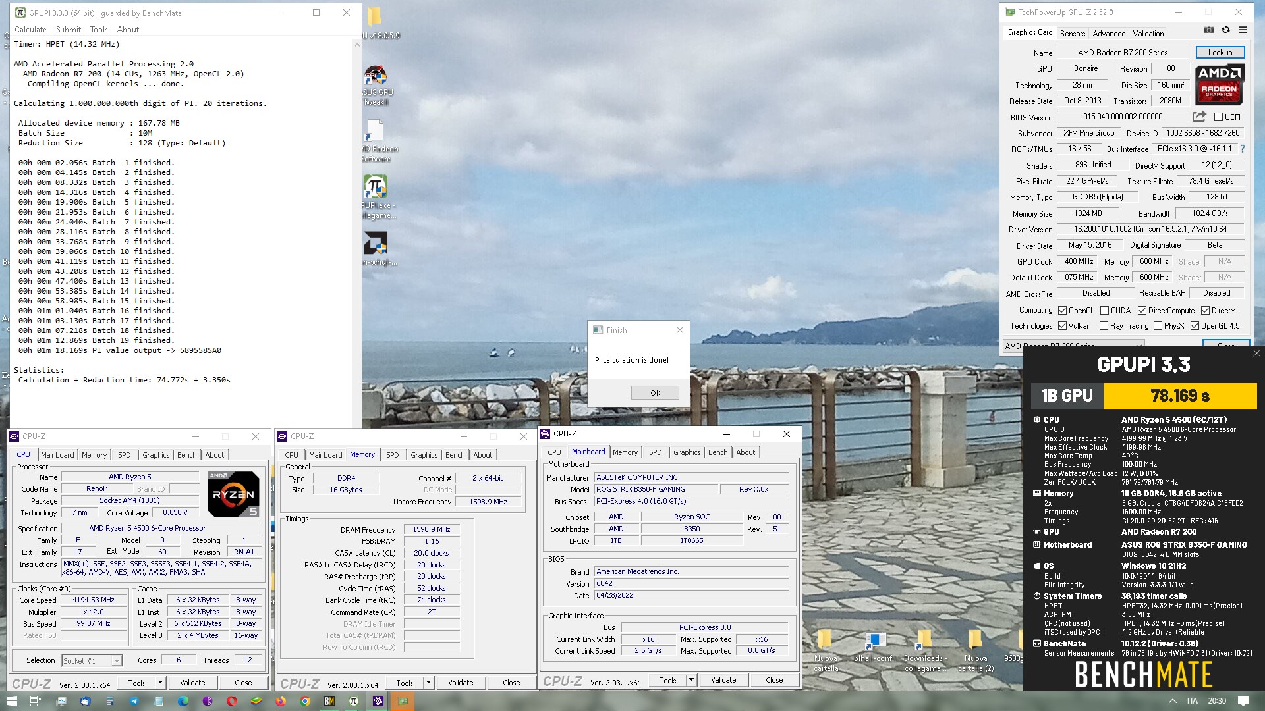Open the ASUS GPU Tweak desktop shortcut

pyautogui.click(x=376, y=86)
